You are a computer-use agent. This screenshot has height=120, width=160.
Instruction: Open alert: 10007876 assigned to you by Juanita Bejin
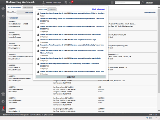point(70,58)
